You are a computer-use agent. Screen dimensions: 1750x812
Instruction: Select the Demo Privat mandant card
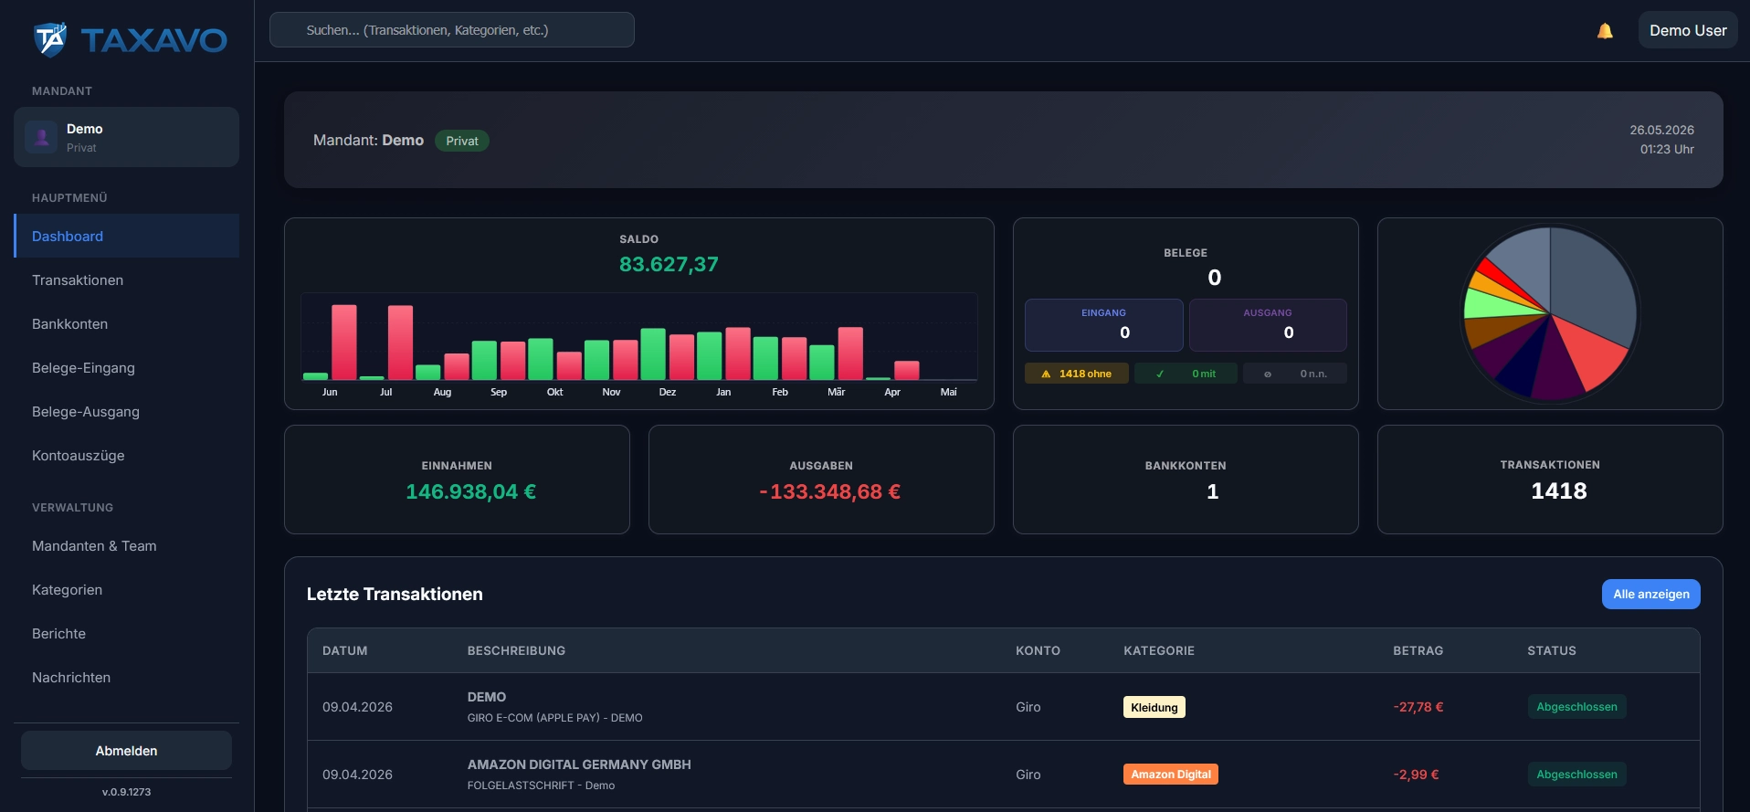(127, 137)
